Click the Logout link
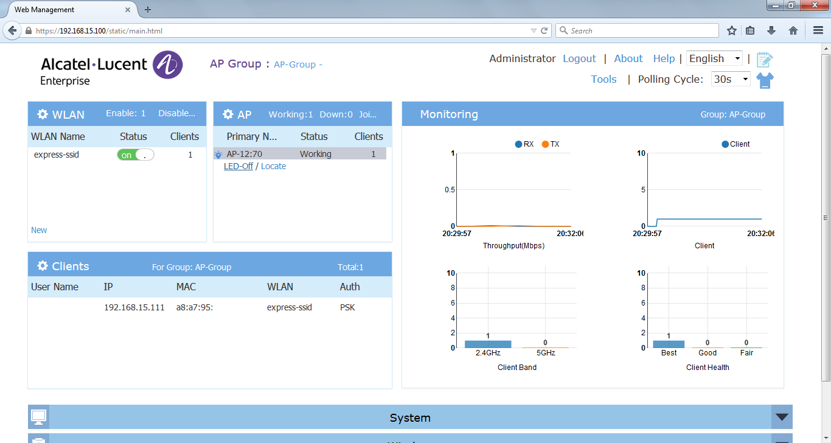 point(579,58)
